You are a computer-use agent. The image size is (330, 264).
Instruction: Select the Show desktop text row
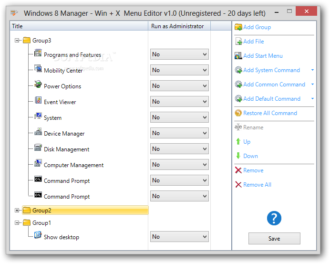[x=62, y=237]
